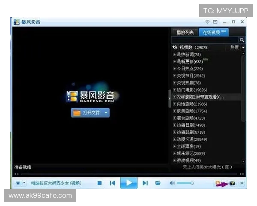Maximize the 暴风影音 window
The width and height of the screenshot is (257, 206).
(x=233, y=22)
